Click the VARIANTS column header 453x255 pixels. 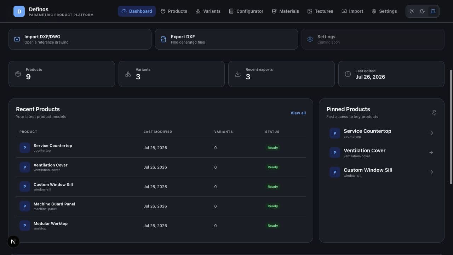(223, 132)
